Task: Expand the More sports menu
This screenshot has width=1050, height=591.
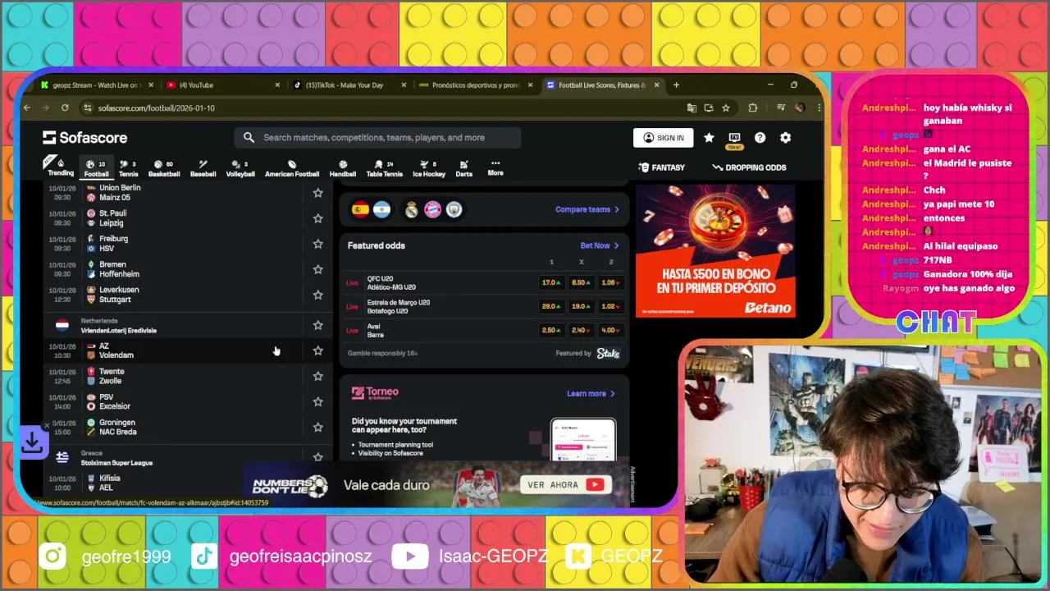Action: click(x=495, y=167)
